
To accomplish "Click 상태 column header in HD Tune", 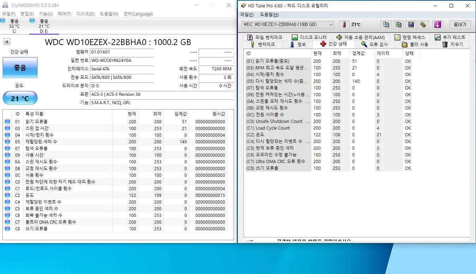I will coord(411,54).
